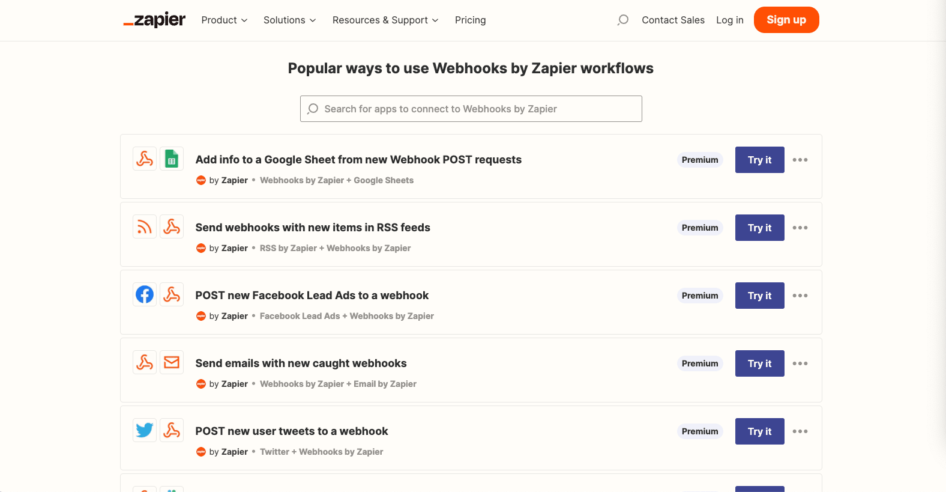Try the Facebook Lead Ads webhook workflow
The image size is (946, 492).
pyautogui.click(x=759, y=296)
